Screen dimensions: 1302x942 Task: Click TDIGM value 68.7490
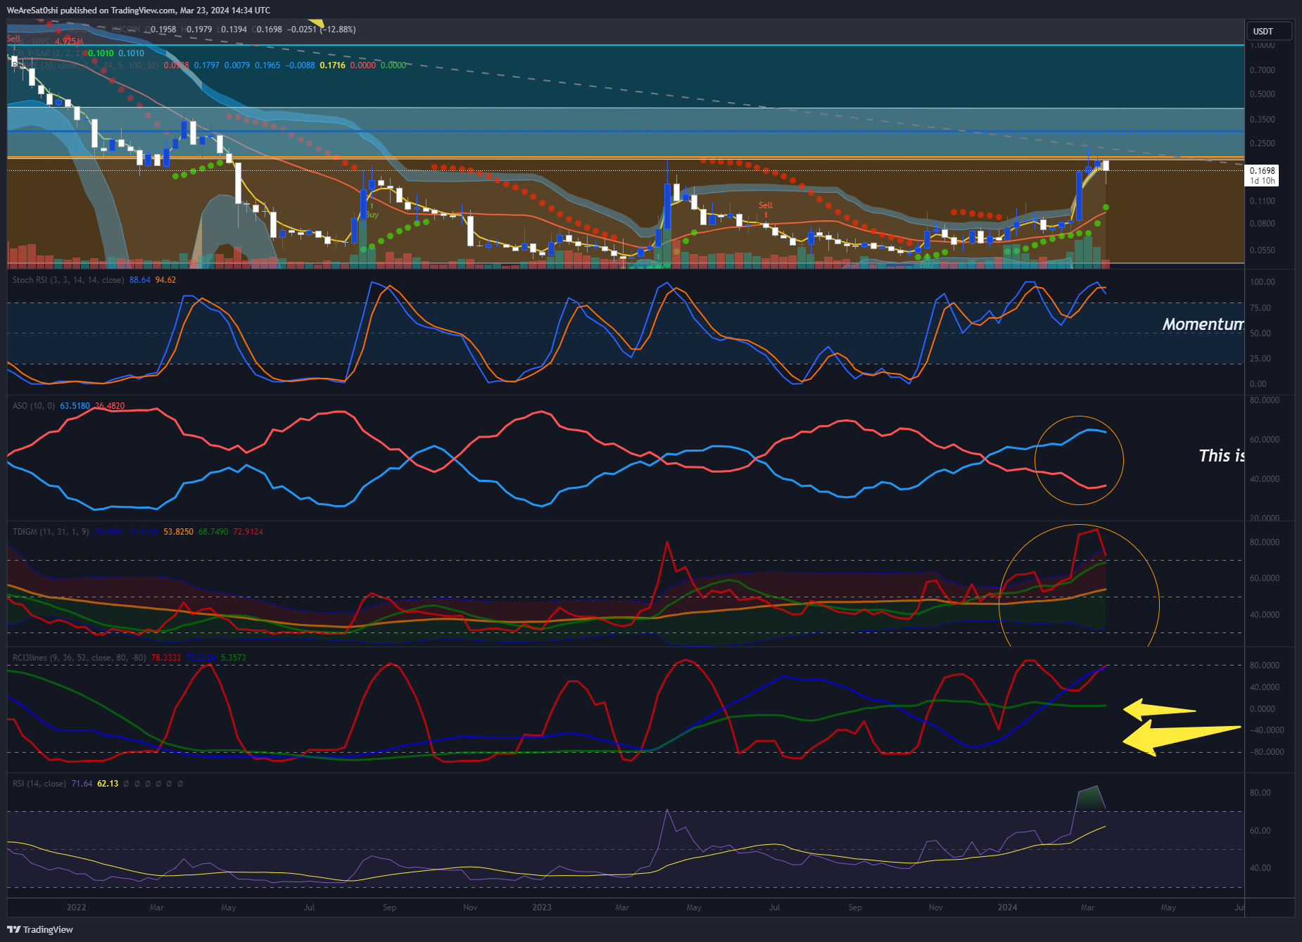[213, 532]
